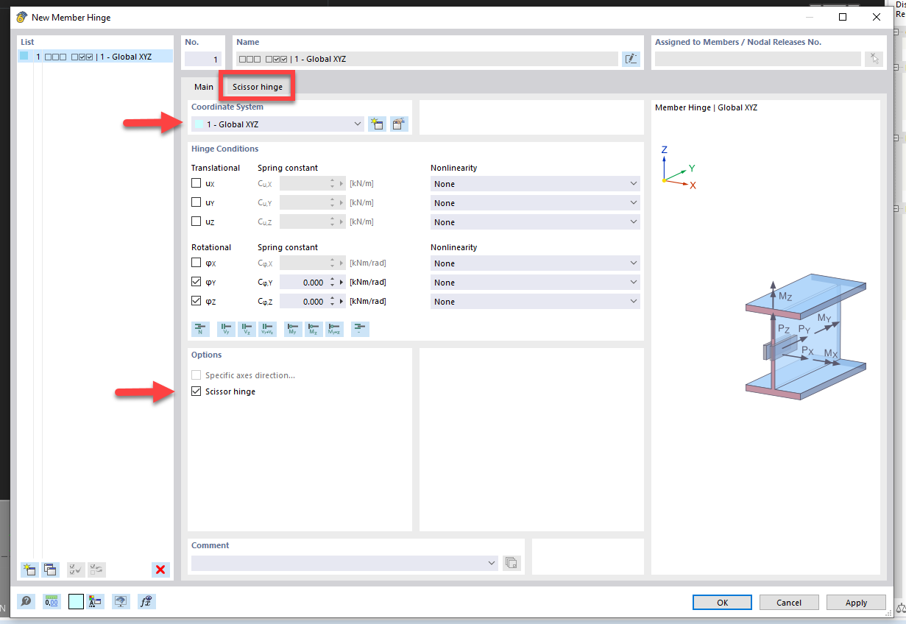This screenshot has height=624, width=906.
Task: Uncheck the φZ rotational release checkbox
Action: click(196, 301)
